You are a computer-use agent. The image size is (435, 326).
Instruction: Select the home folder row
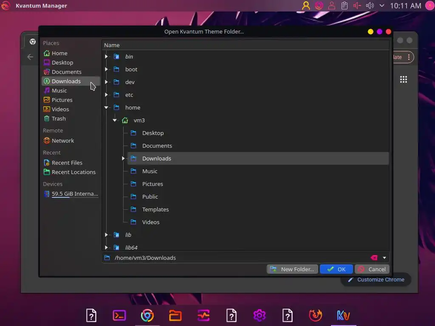click(x=133, y=107)
